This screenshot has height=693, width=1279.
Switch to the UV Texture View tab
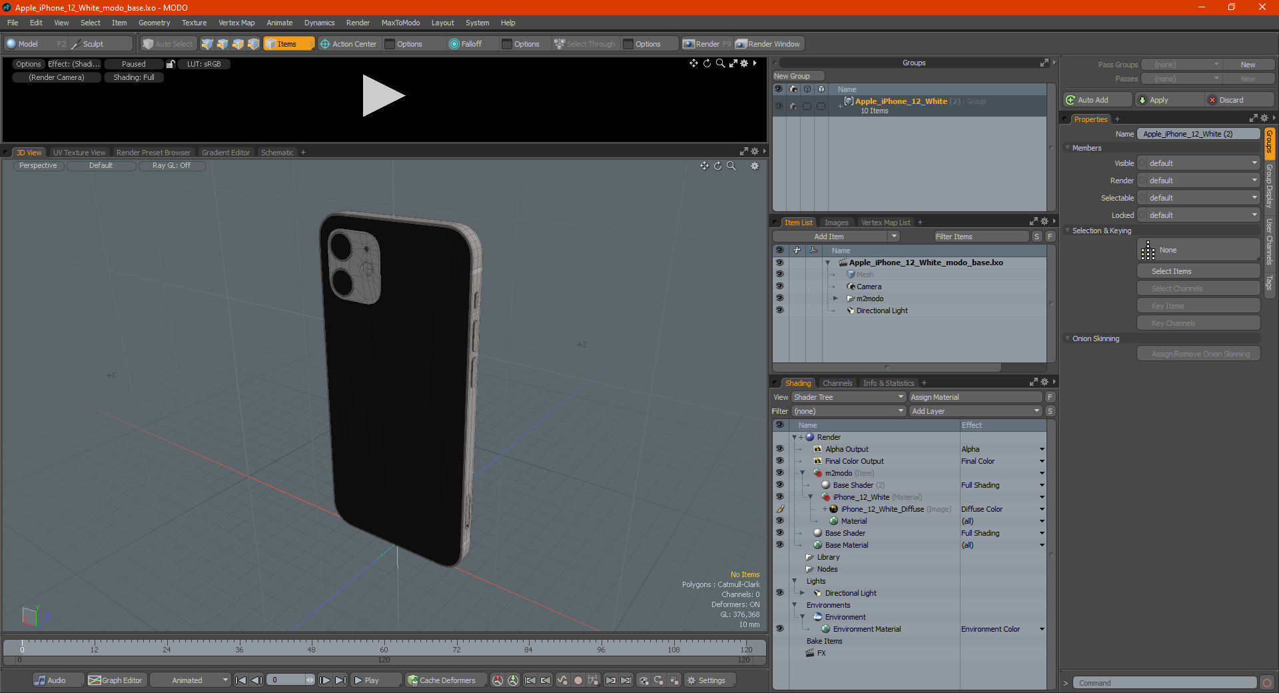pos(79,153)
